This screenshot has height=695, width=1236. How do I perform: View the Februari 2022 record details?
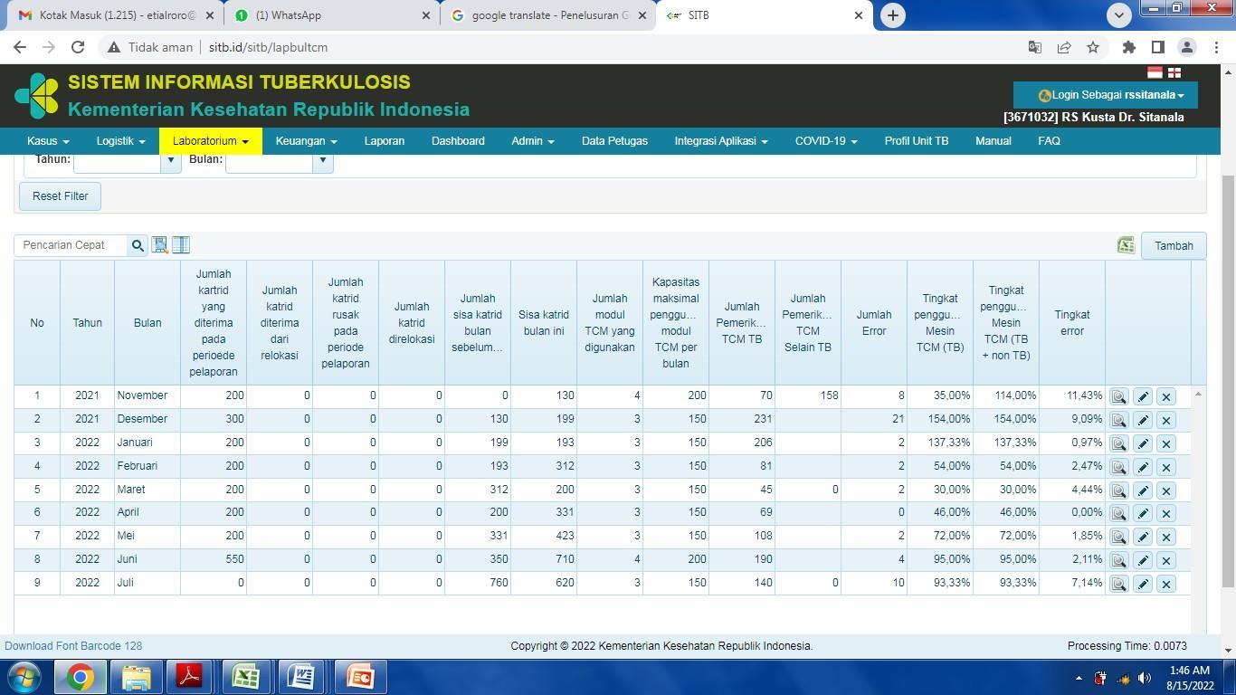coord(1118,467)
